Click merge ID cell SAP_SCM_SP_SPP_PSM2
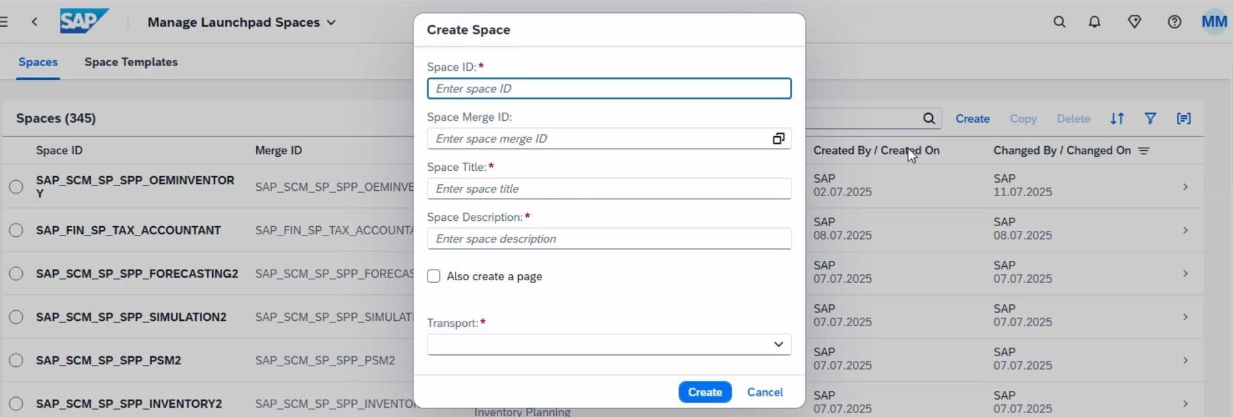The width and height of the screenshot is (1233, 417). [325, 360]
